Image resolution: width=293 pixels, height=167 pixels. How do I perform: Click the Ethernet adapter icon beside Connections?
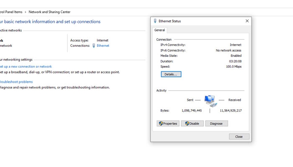point(94,46)
